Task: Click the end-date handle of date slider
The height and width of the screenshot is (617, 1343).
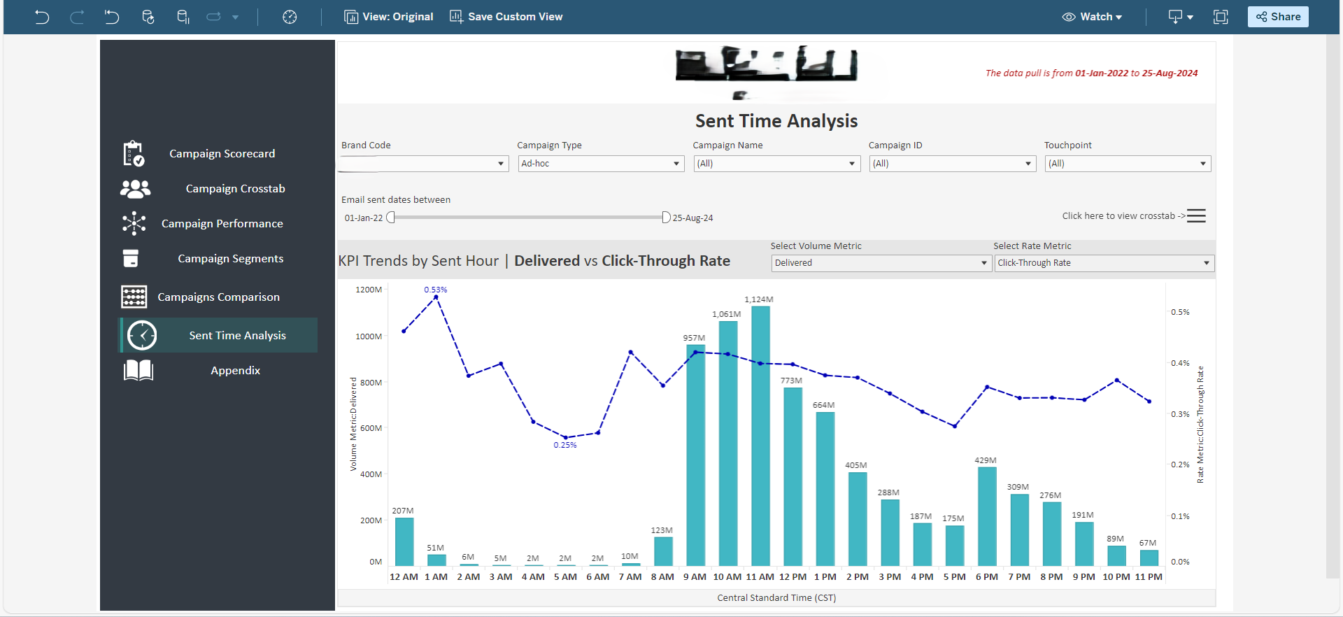Action: click(x=666, y=218)
